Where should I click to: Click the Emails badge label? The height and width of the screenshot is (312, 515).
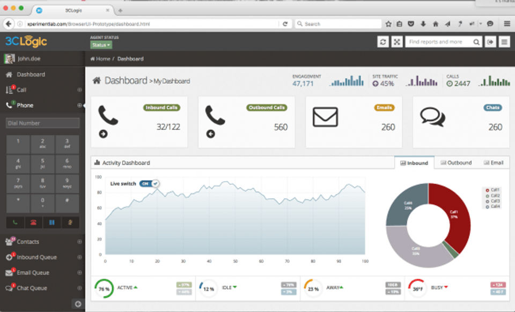pyautogui.click(x=384, y=108)
